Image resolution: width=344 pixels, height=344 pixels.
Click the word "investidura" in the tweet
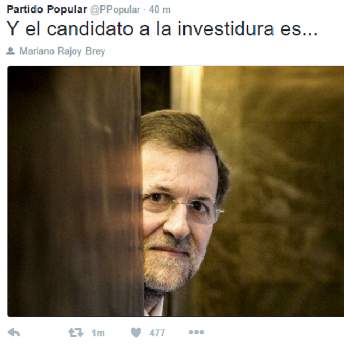226,28
